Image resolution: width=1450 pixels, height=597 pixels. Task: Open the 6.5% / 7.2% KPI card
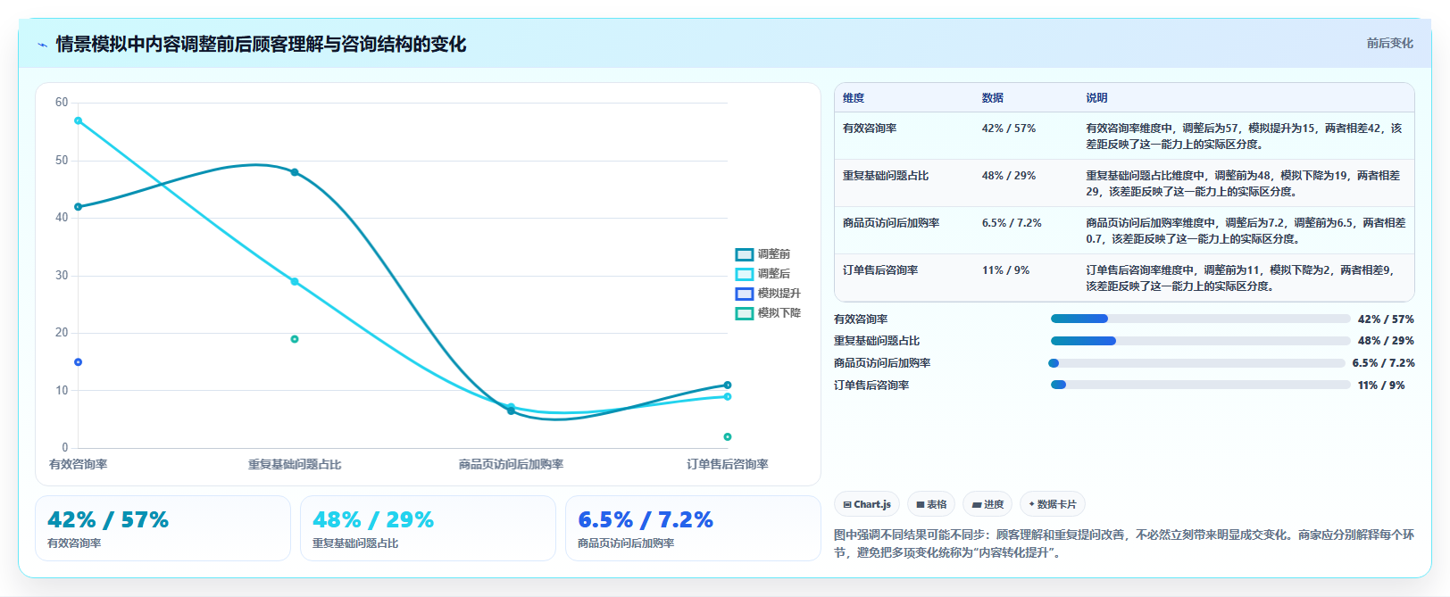tap(693, 528)
